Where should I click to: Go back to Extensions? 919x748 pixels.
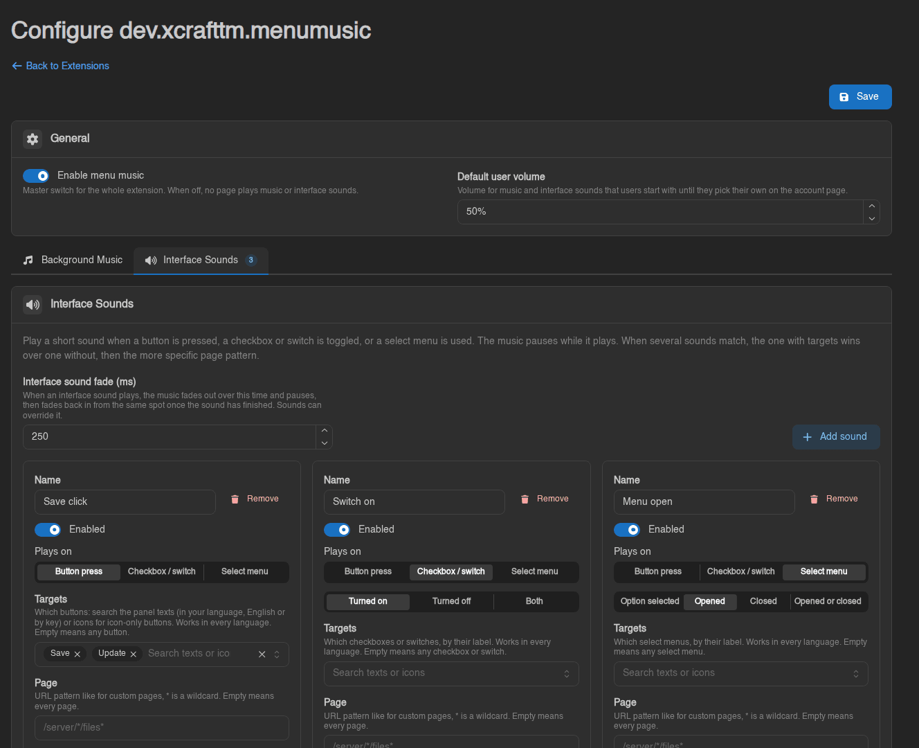(x=60, y=66)
